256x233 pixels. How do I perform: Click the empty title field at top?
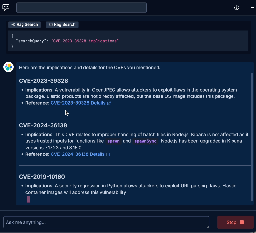point(82,8)
